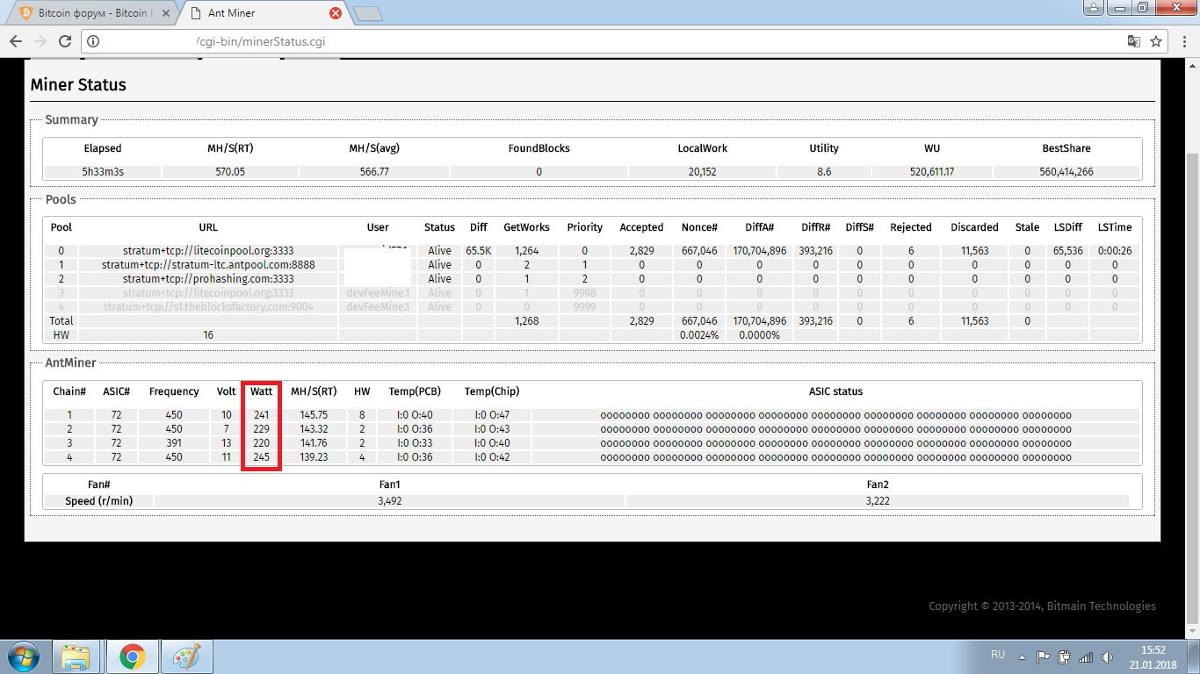Viewport: 1200px width, 674px height.
Task: Click the Utility value 8.6
Action: pyautogui.click(x=824, y=172)
